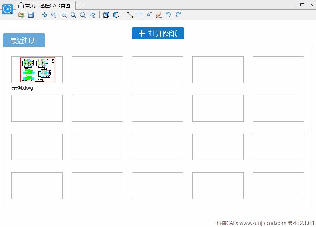Select the length measure tool
The image size is (316, 227).
139,15
